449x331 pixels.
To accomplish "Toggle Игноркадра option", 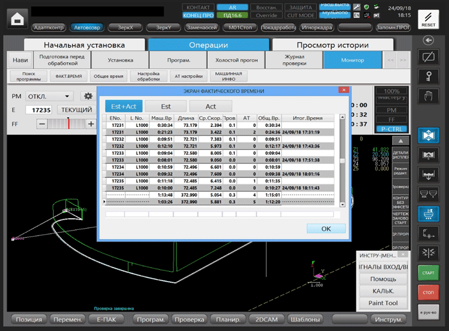I will pyautogui.click(x=317, y=28).
